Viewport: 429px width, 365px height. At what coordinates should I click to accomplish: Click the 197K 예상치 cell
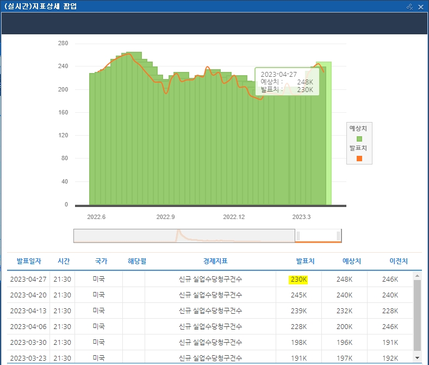[345, 358]
